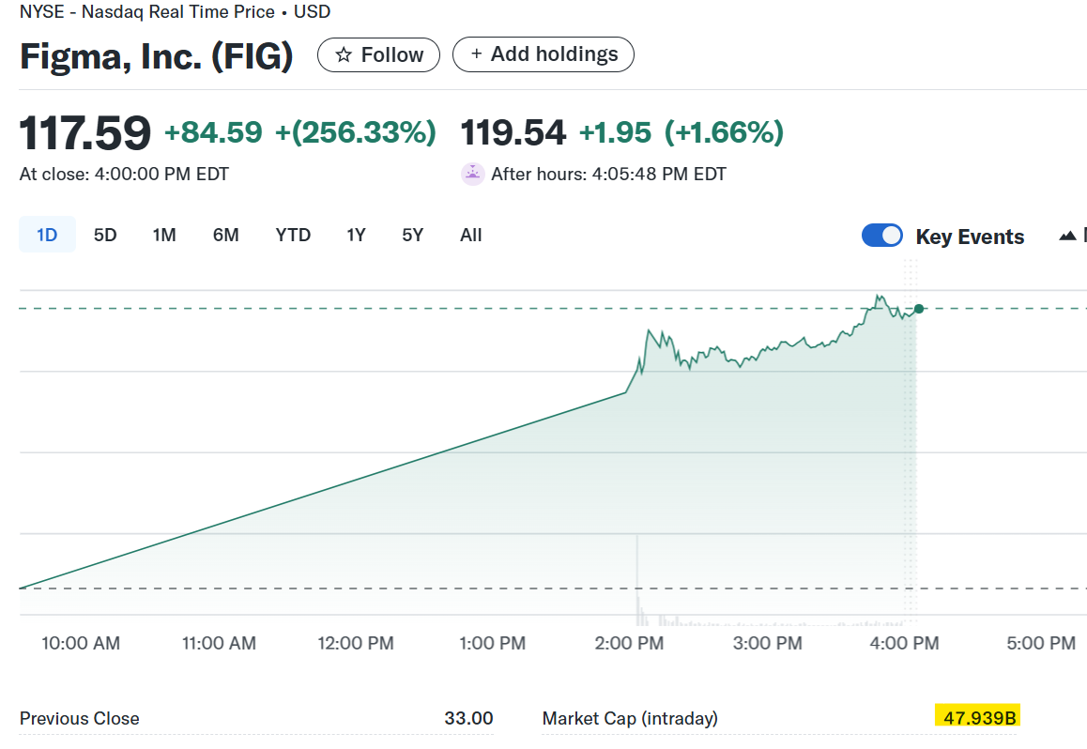
Task: Click the Key Events label
Action: pyautogui.click(x=970, y=237)
